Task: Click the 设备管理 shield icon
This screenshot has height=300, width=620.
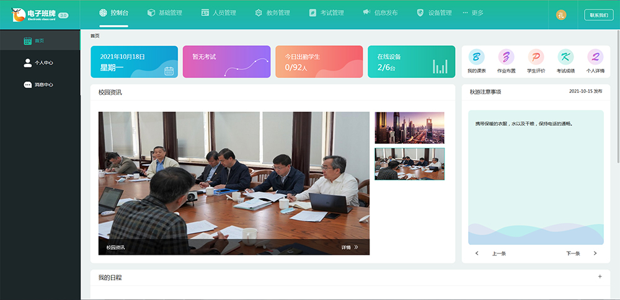Action: coord(420,13)
